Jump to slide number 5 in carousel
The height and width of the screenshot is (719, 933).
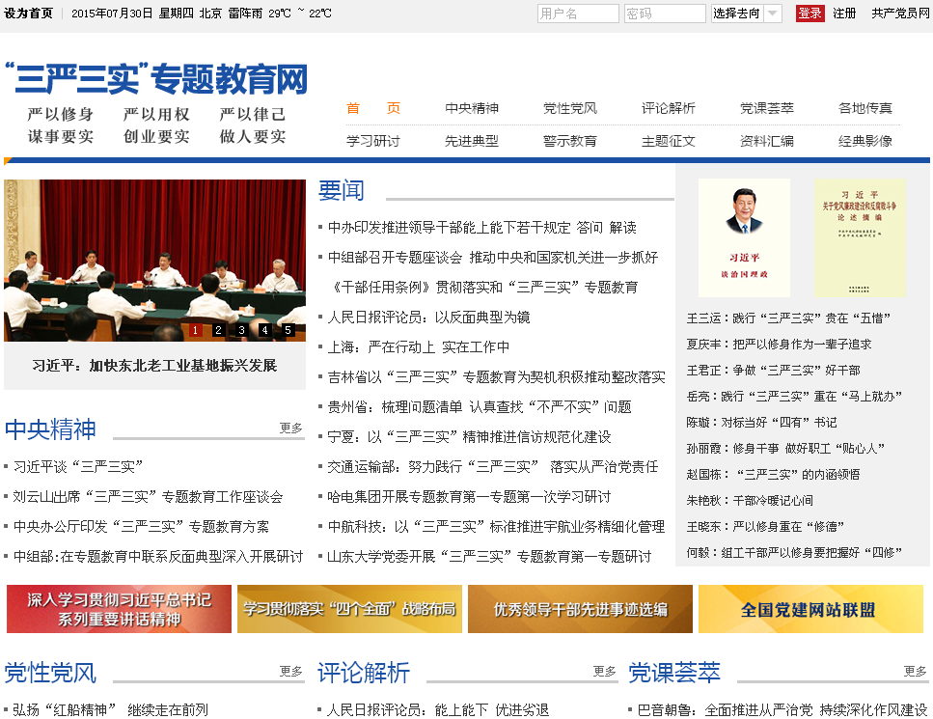288,330
